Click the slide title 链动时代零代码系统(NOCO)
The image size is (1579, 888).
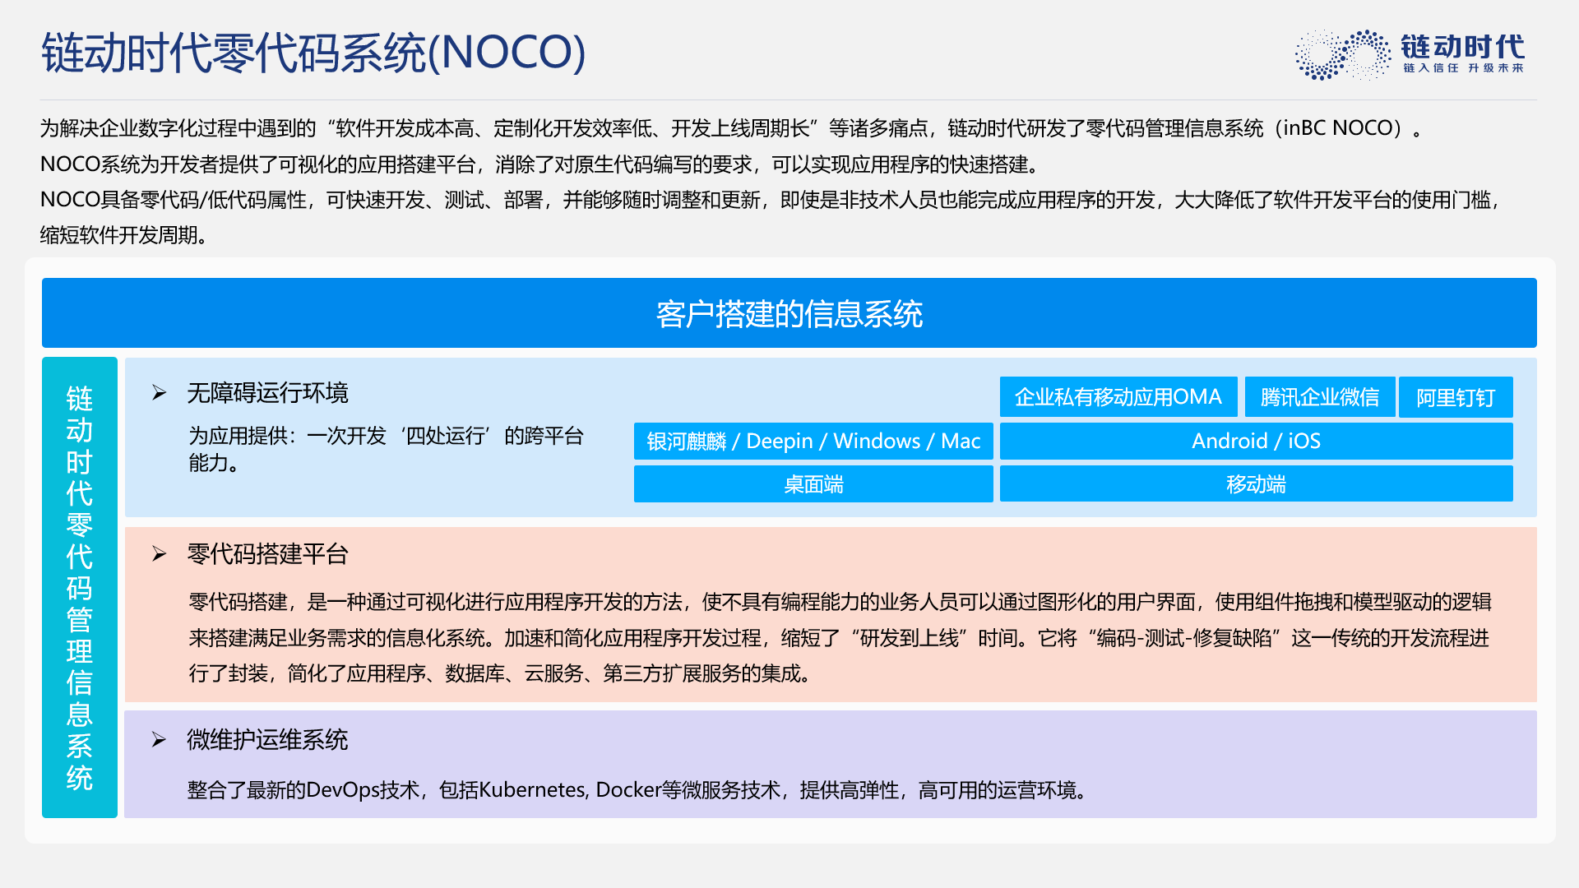click(x=313, y=53)
